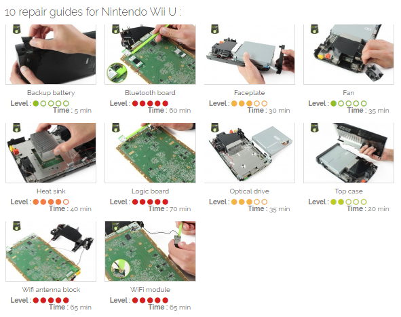
Task: Open the WiFi module guide photo
Action: pyautogui.click(x=150, y=251)
